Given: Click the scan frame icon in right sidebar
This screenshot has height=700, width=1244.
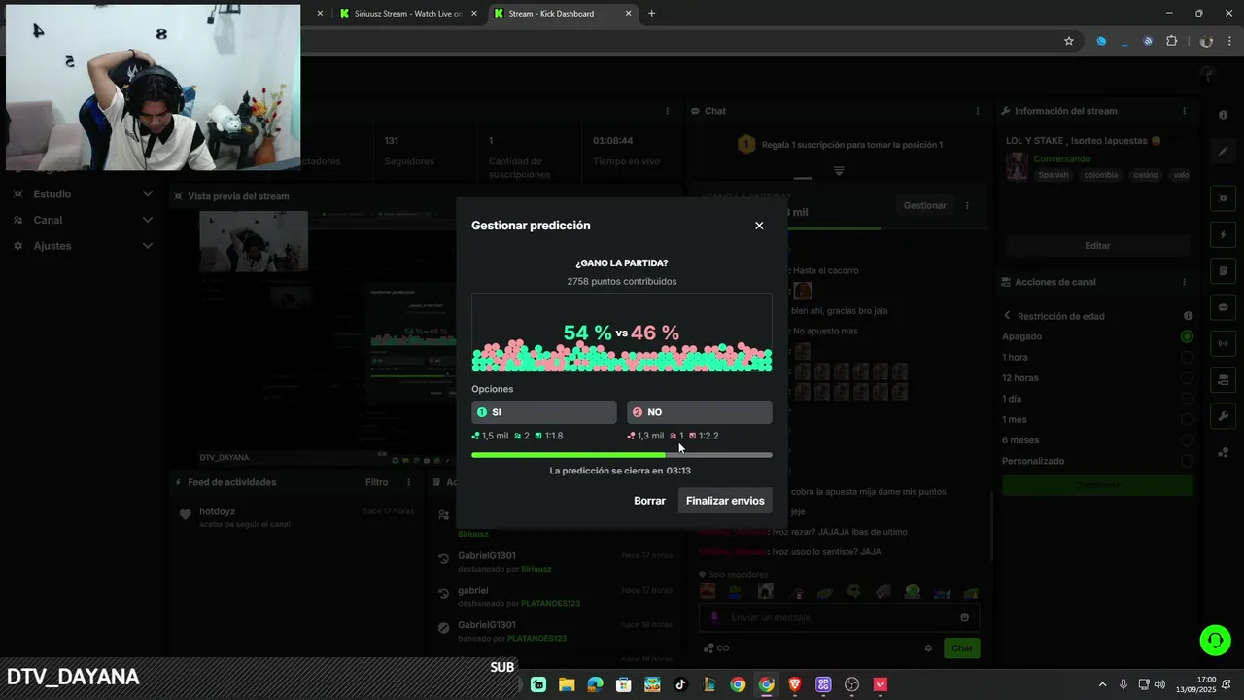Looking at the screenshot, I should click(x=1223, y=198).
